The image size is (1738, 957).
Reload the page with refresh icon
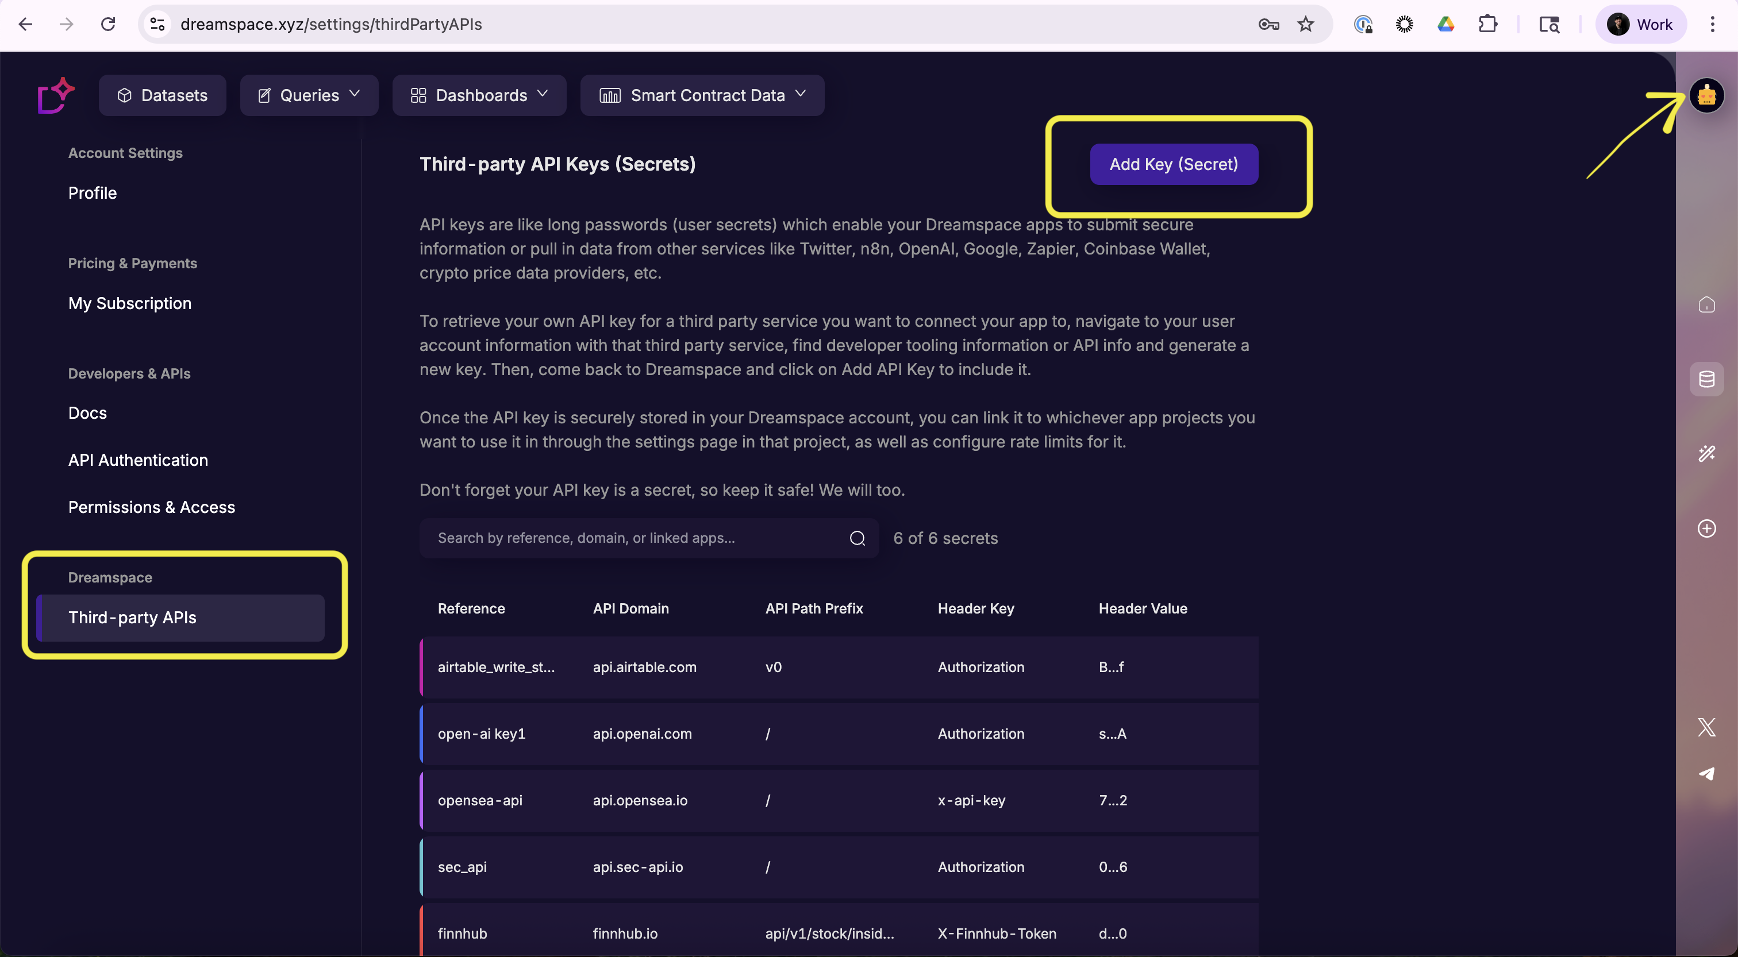click(108, 24)
